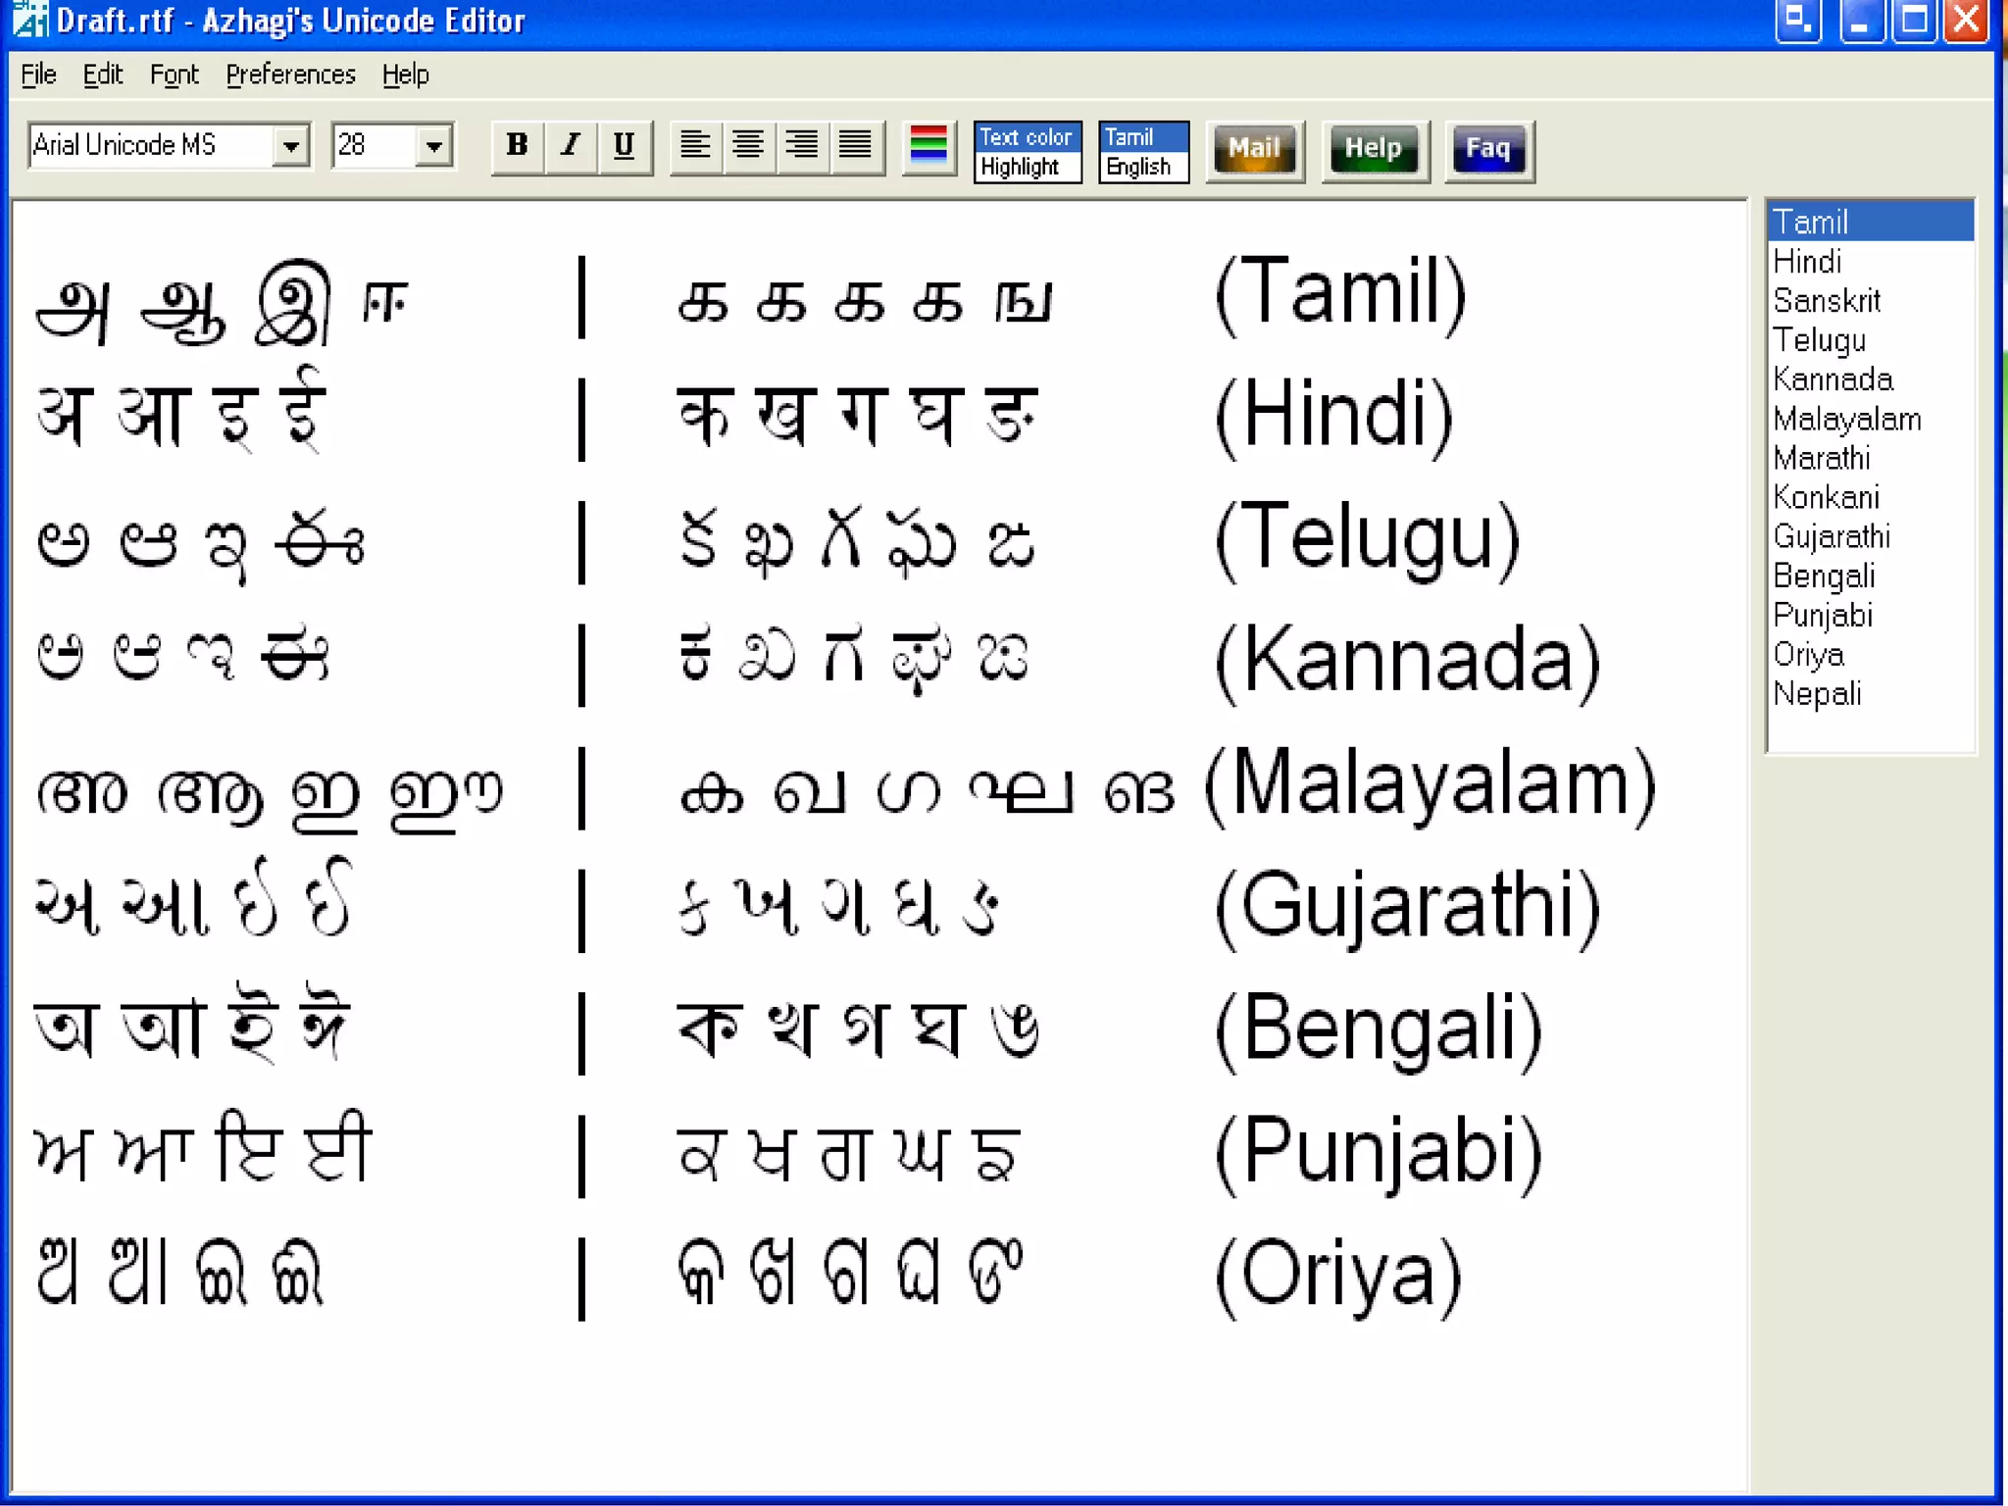The image size is (2008, 1506).
Task: Center align the text
Action: [x=748, y=146]
